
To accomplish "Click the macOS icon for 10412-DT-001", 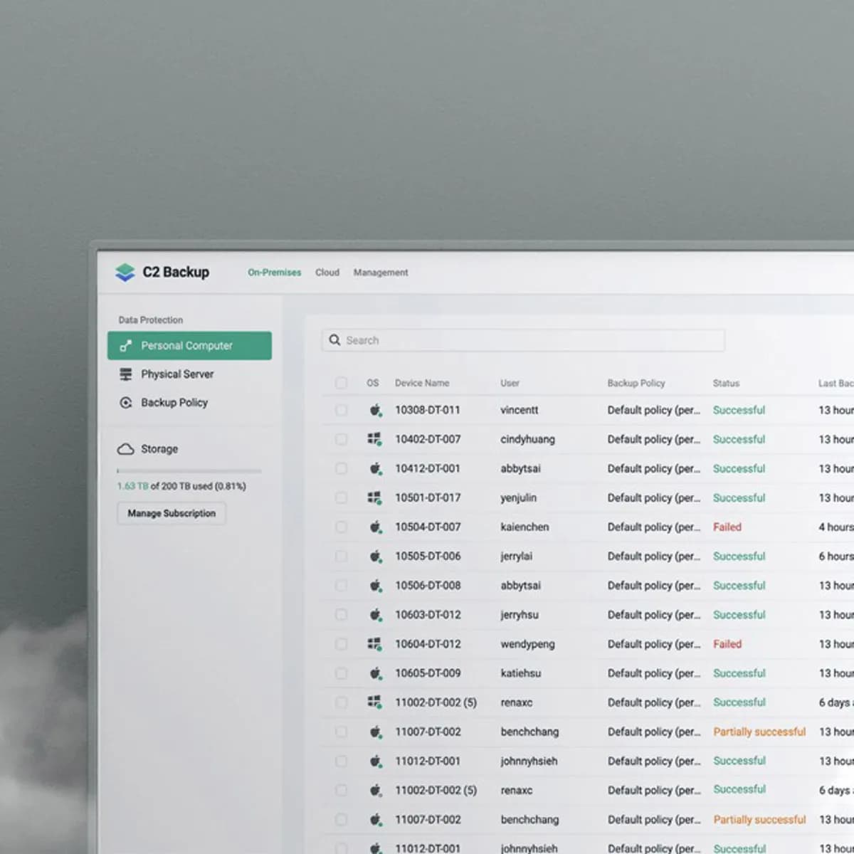I will pyautogui.click(x=375, y=468).
